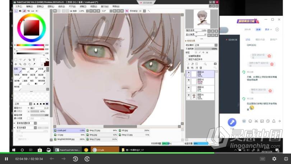Image resolution: width=291 pixels, height=164 pixels.
Task: Rewind 5 seconds in video player
Action: click(75, 159)
